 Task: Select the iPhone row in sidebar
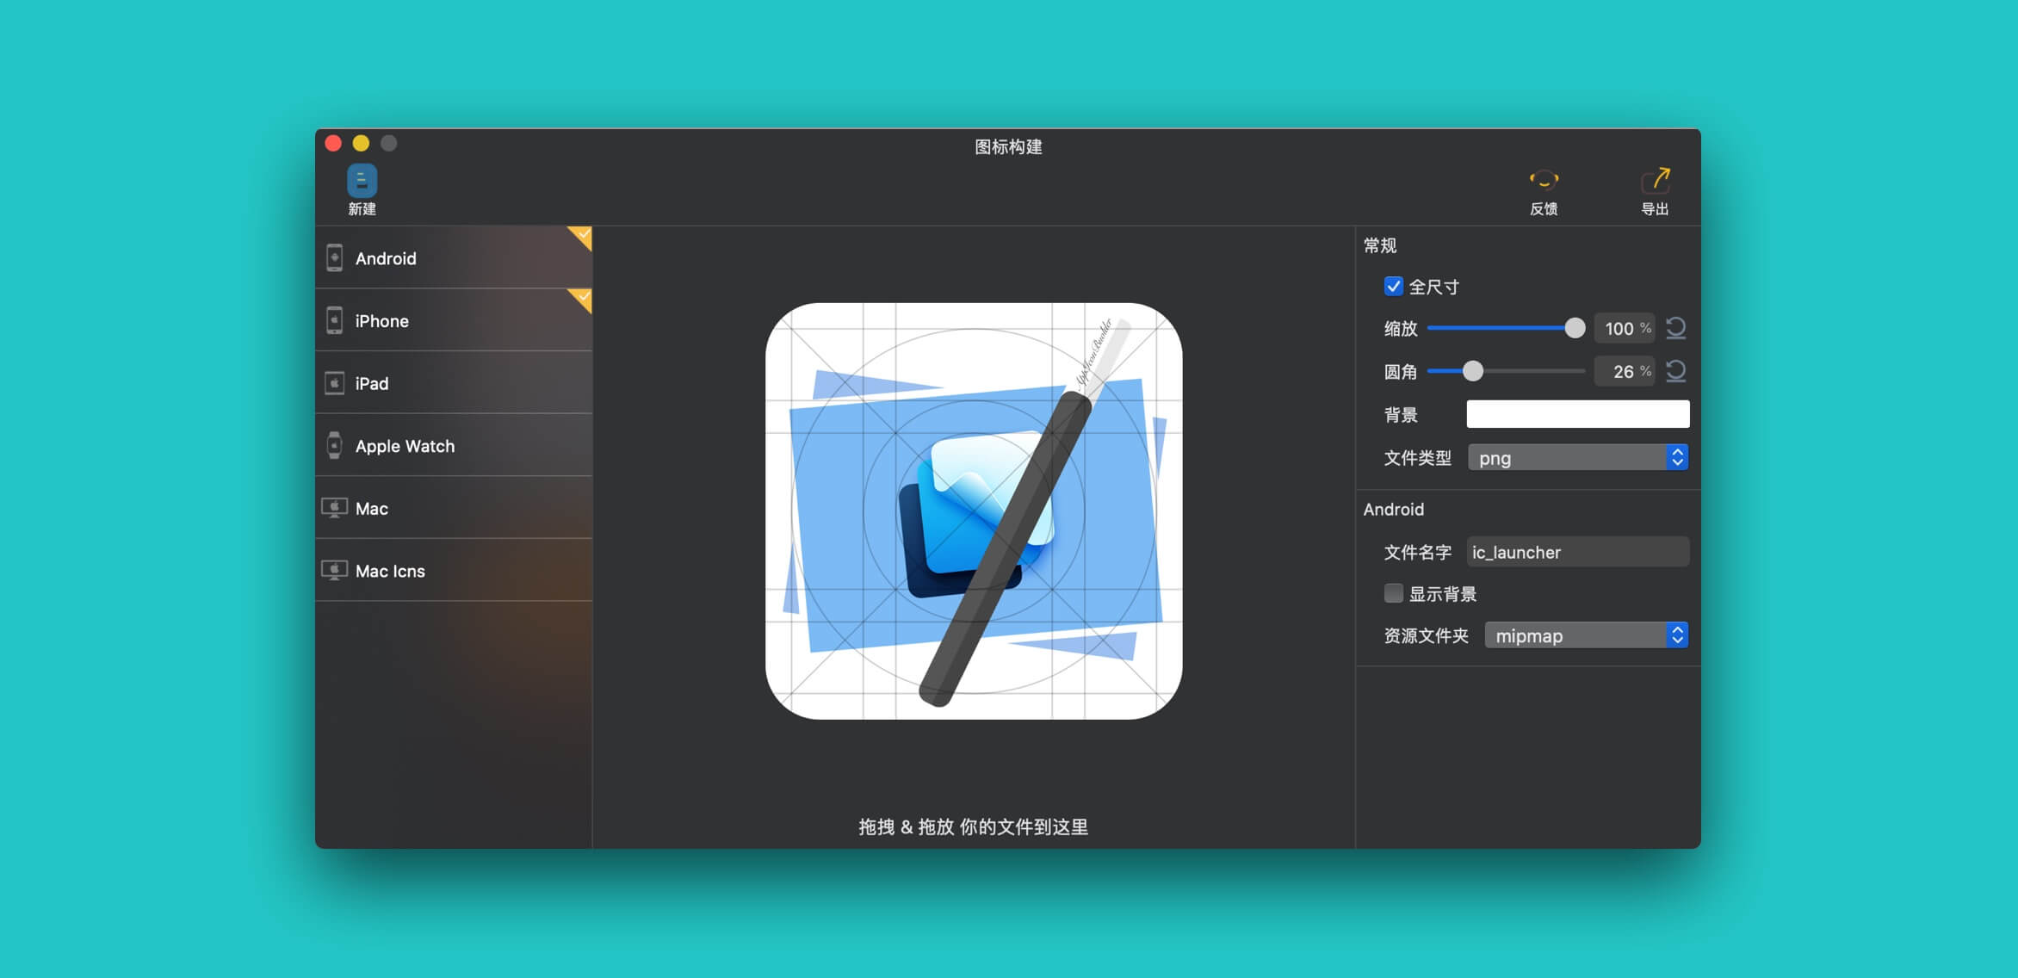coord(454,320)
